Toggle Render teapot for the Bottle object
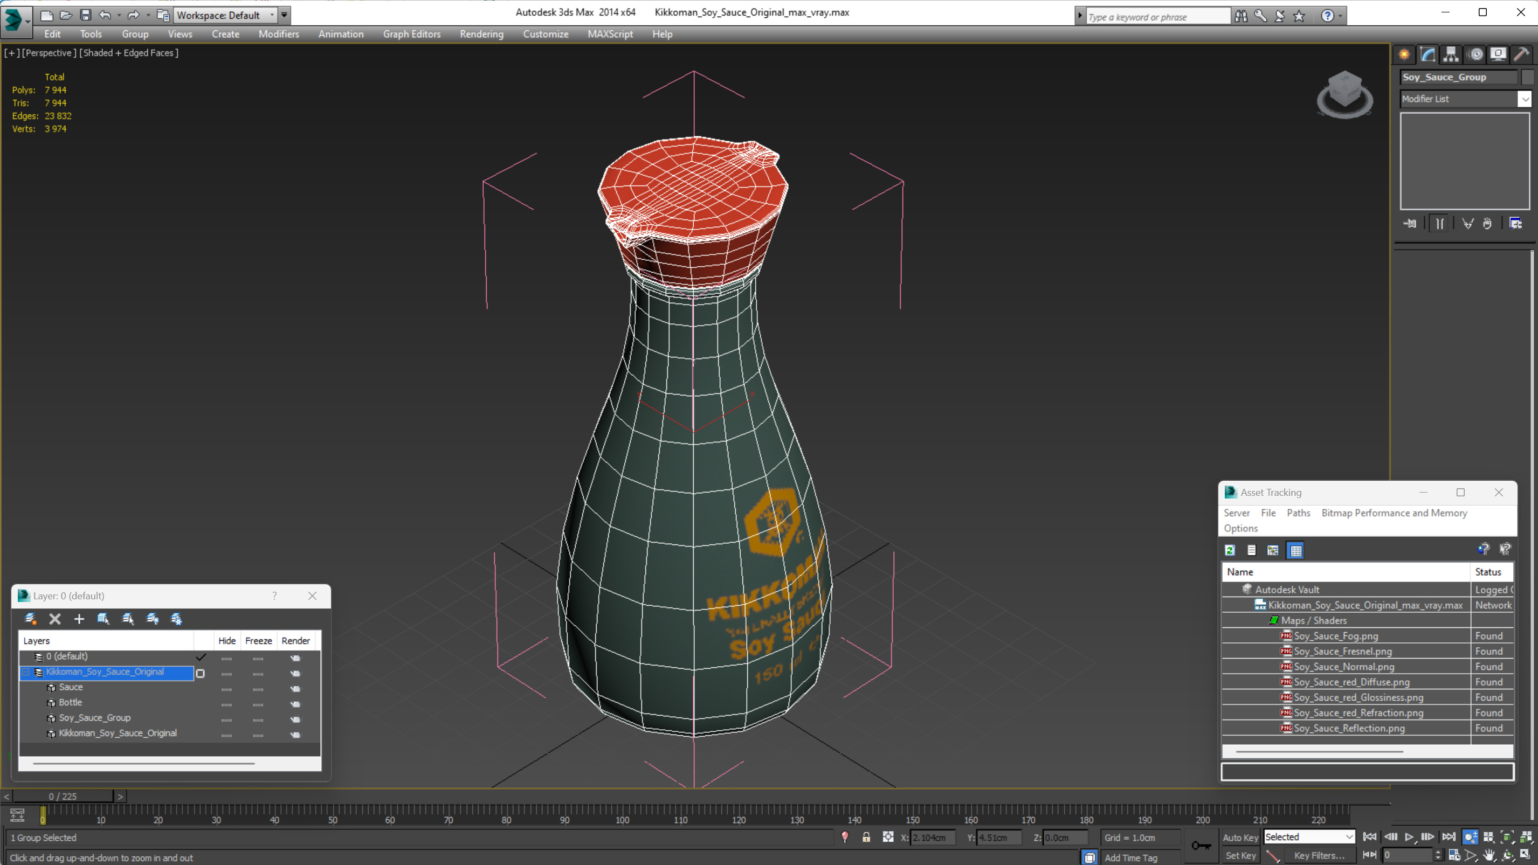Screen dimensions: 1538x865 coord(295,703)
